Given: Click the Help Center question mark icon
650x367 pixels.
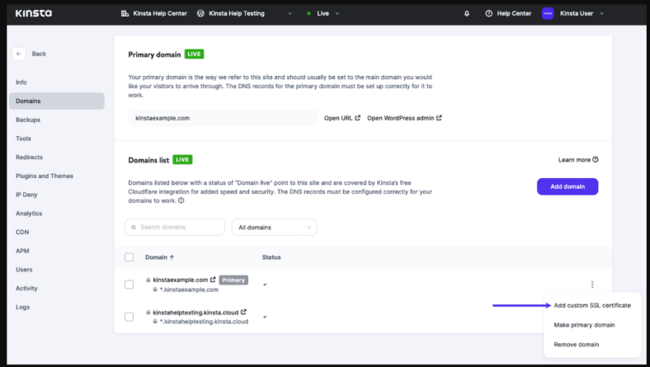Looking at the screenshot, I should click(489, 13).
